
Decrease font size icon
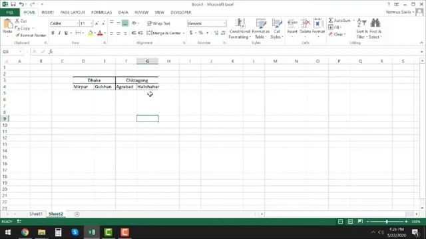click(103, 24)
